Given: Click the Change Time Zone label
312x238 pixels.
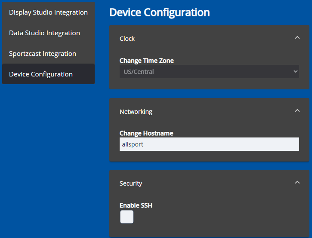Looking at the screenshot, I should pos(146,61).
